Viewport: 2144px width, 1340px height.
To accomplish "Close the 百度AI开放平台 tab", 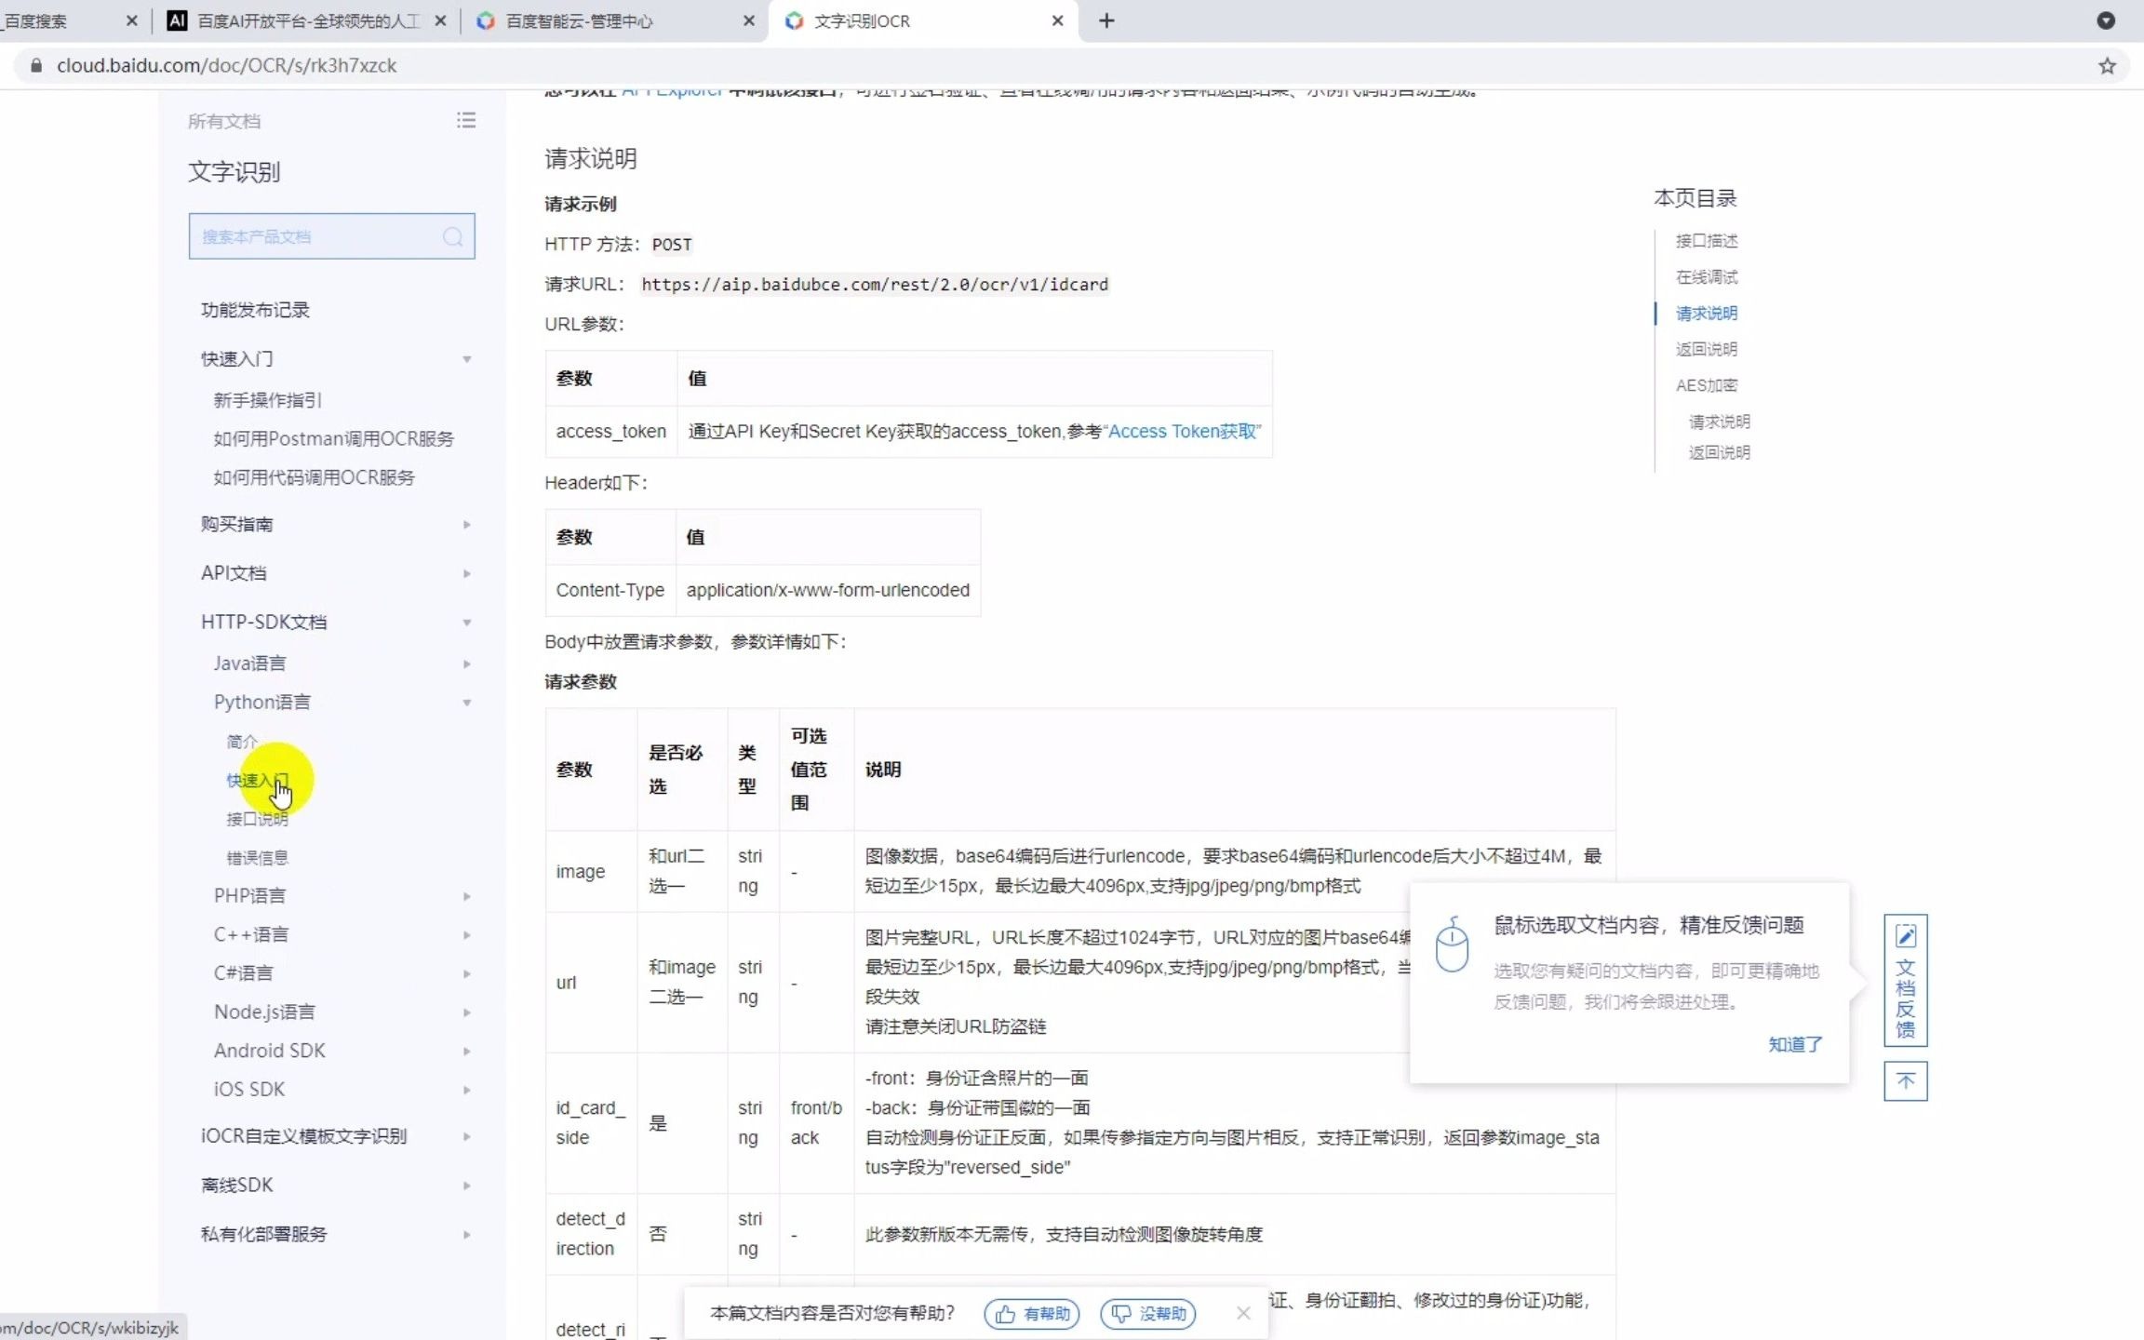I will pyautogui.click(x=440, y=20).
